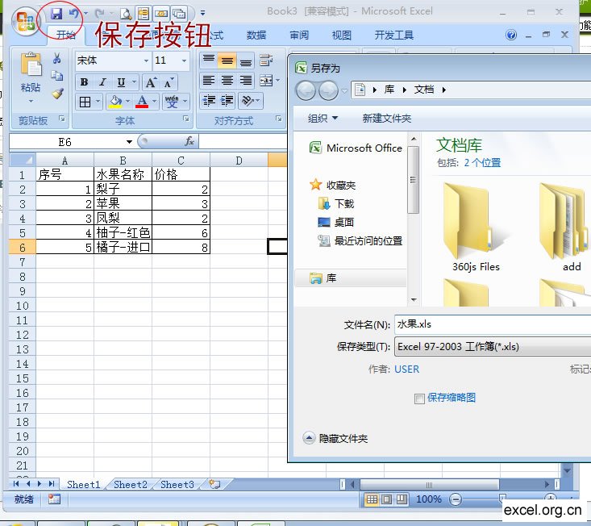Enable the 保存缩略图 checkbox
Screen dimensions: 591x526
click(x=419, y=398)
